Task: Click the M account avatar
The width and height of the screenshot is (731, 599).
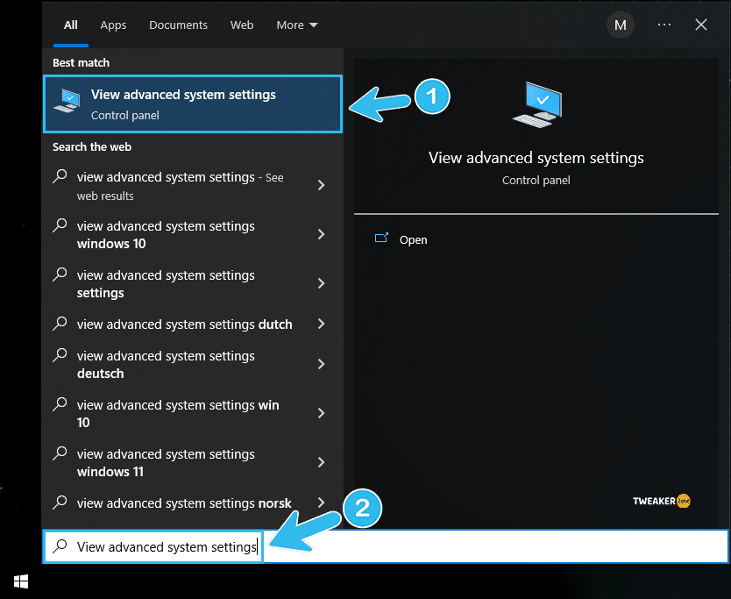Action: coord(620,25)
